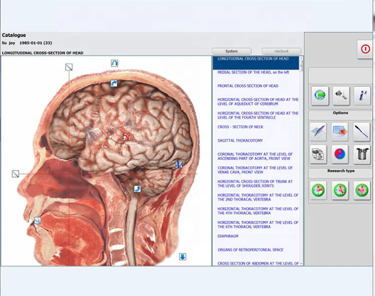
Task: Click the red marker on the brain
Action: click(126, 136)
